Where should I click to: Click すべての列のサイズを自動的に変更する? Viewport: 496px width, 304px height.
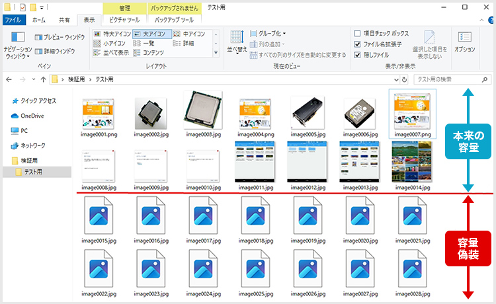[x=298, y=55]
